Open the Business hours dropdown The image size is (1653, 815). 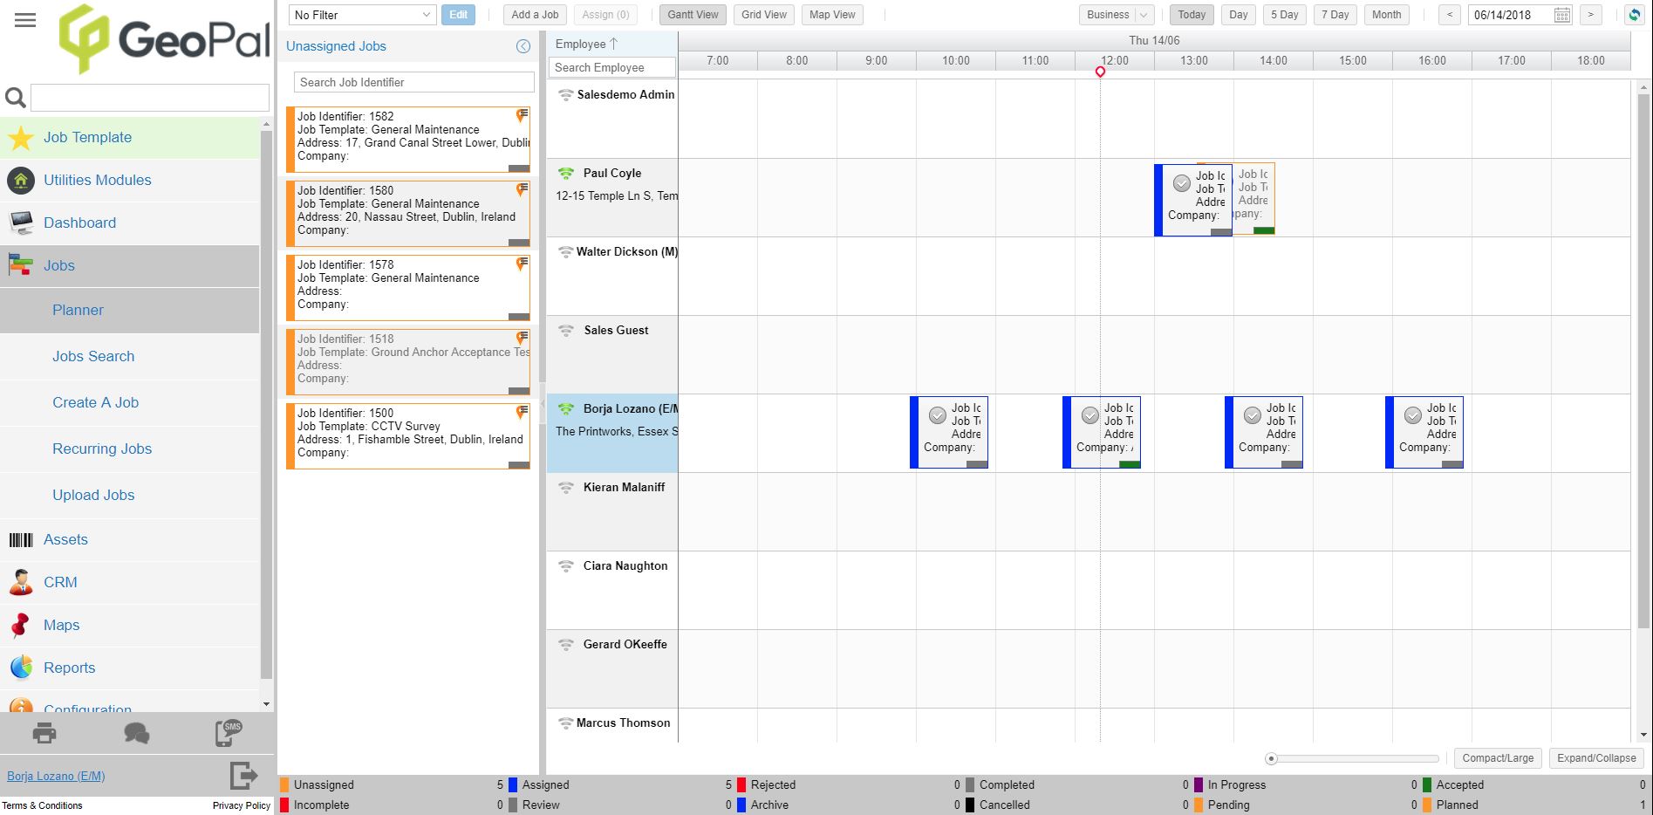1115,14
